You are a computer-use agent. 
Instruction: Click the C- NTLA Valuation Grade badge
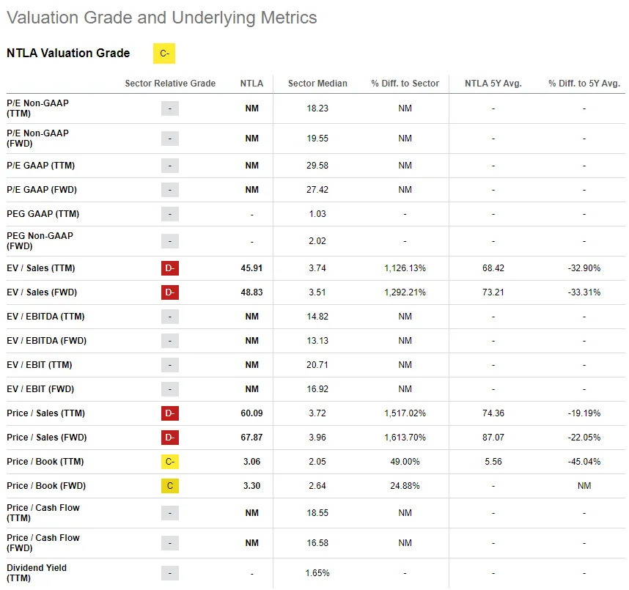click(164, 54)
